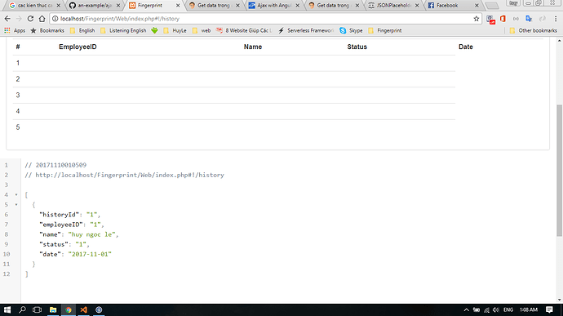Open the Other bookmarks folder
The height and width of the screenshot is (316, 563).
tap(533, 30)
